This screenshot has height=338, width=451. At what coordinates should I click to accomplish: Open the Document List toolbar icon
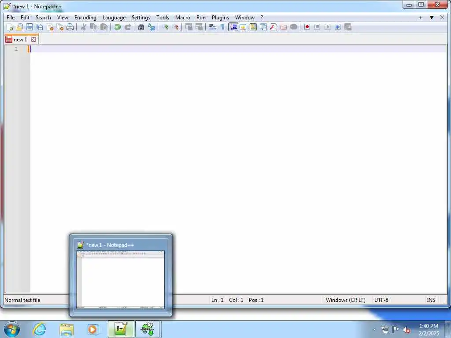point(263,27)
